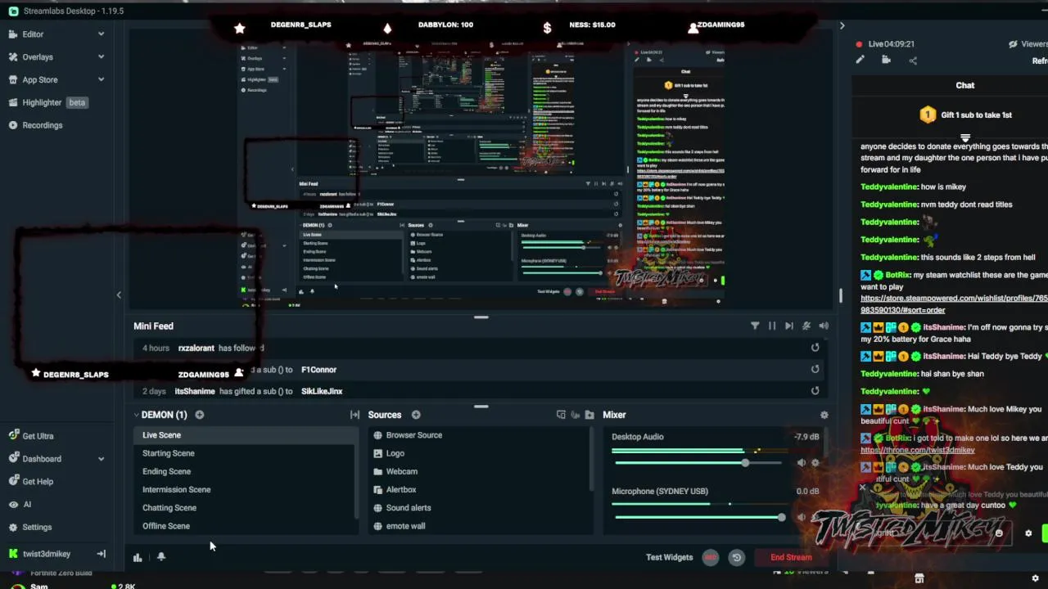Open App Store in the sidebar
Viewport: 1048px width, 589px height.
coord(40,79)
